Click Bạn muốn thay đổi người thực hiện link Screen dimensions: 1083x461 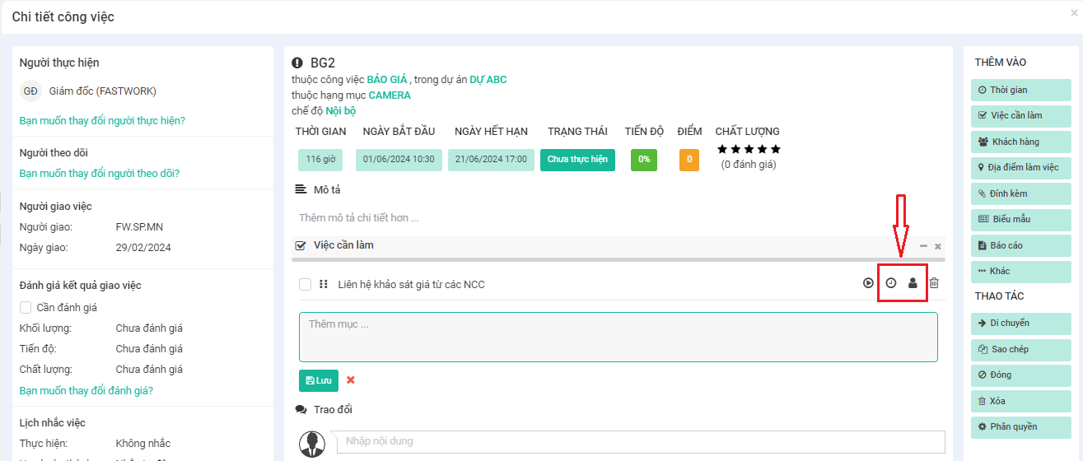102,121
